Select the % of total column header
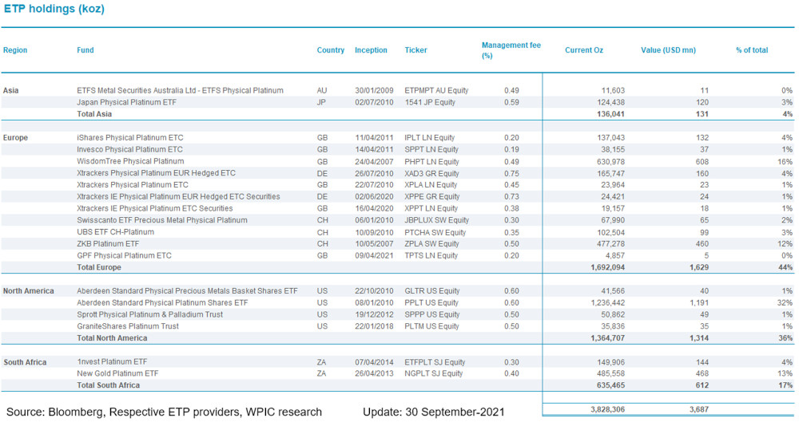799x422 pixels. point(752,50)
